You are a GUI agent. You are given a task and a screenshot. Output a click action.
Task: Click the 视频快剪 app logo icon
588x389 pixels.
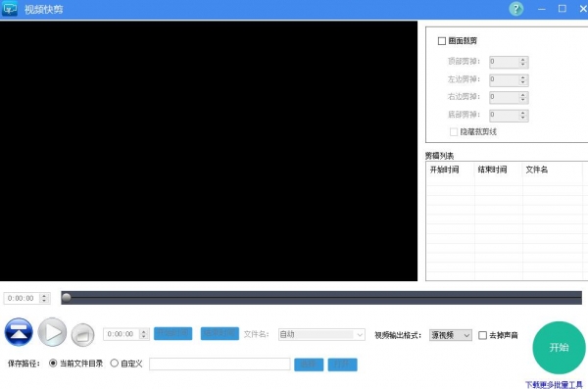[10, 9]
